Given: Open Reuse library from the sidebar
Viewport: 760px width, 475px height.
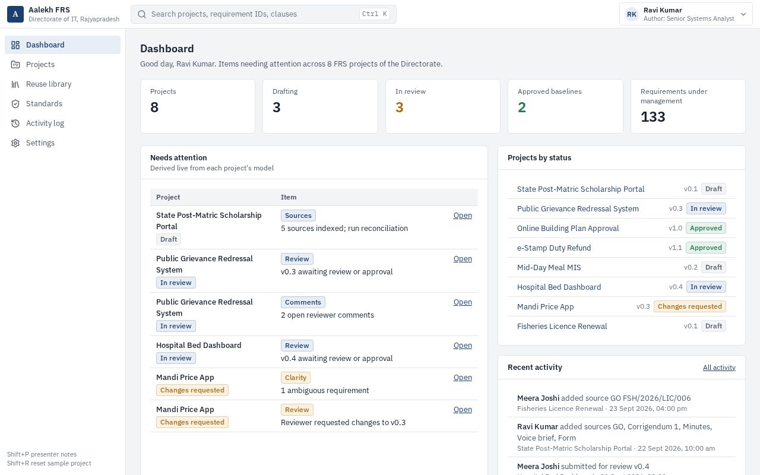Looking at the screenshot, I should pyautogui.click(x=62, y=84).
